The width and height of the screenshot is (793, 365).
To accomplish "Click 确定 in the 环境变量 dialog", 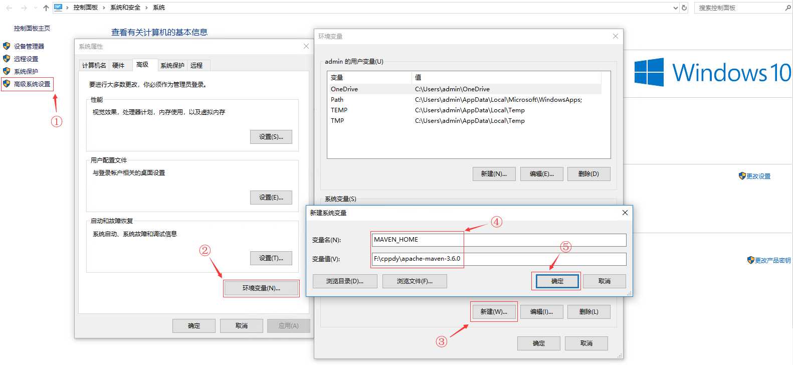I will [x=539, y=343].
